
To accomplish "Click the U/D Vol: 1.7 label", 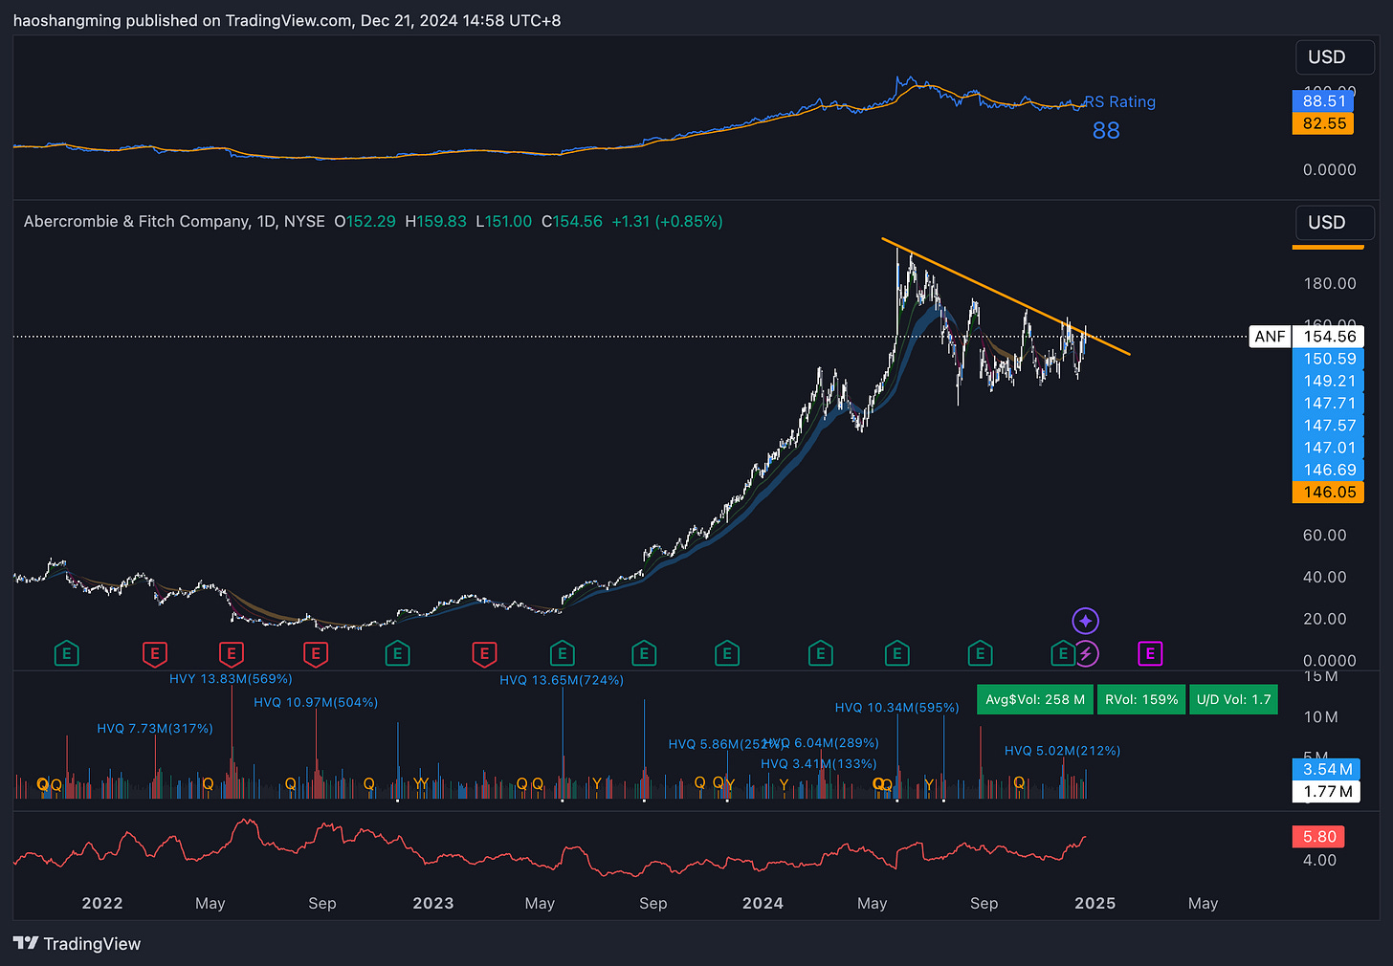I will [1234, 700].
